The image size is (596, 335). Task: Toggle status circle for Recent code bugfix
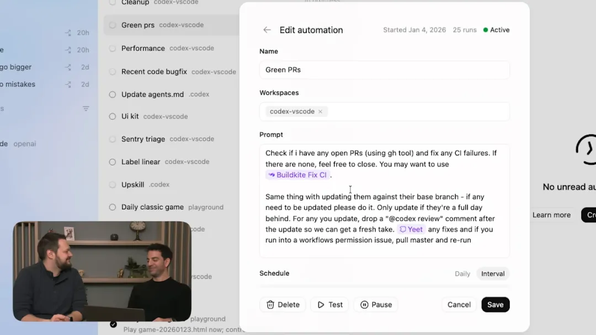pos(113,72)
